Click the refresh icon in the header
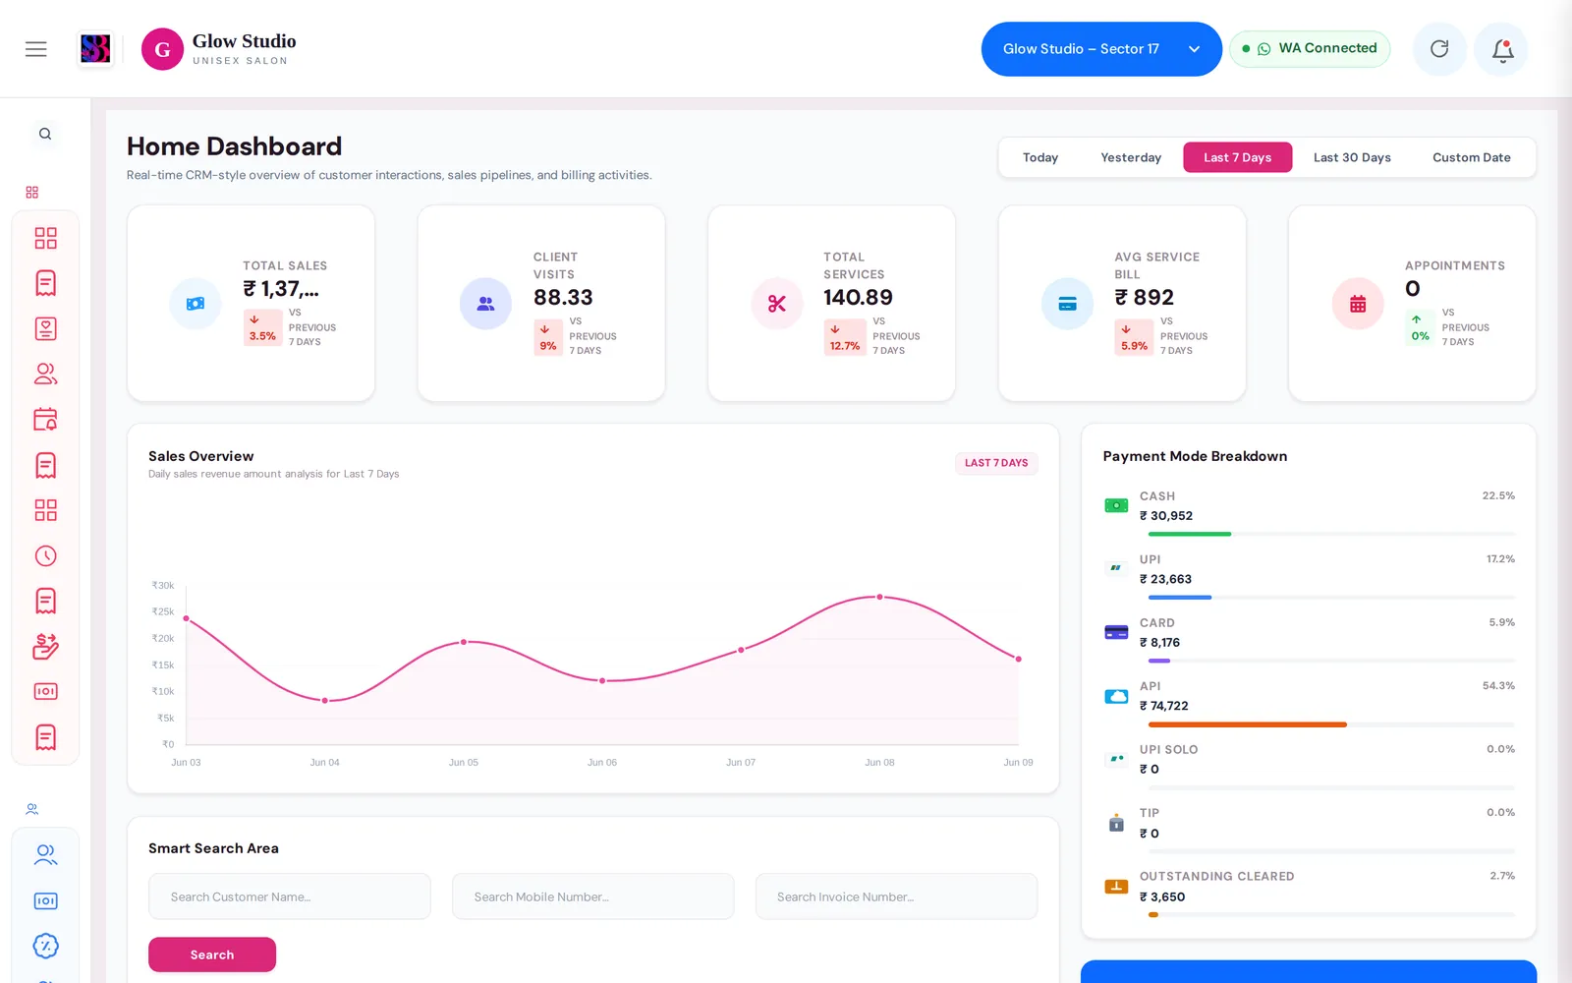The image size is (1572, 983). 1439,49
